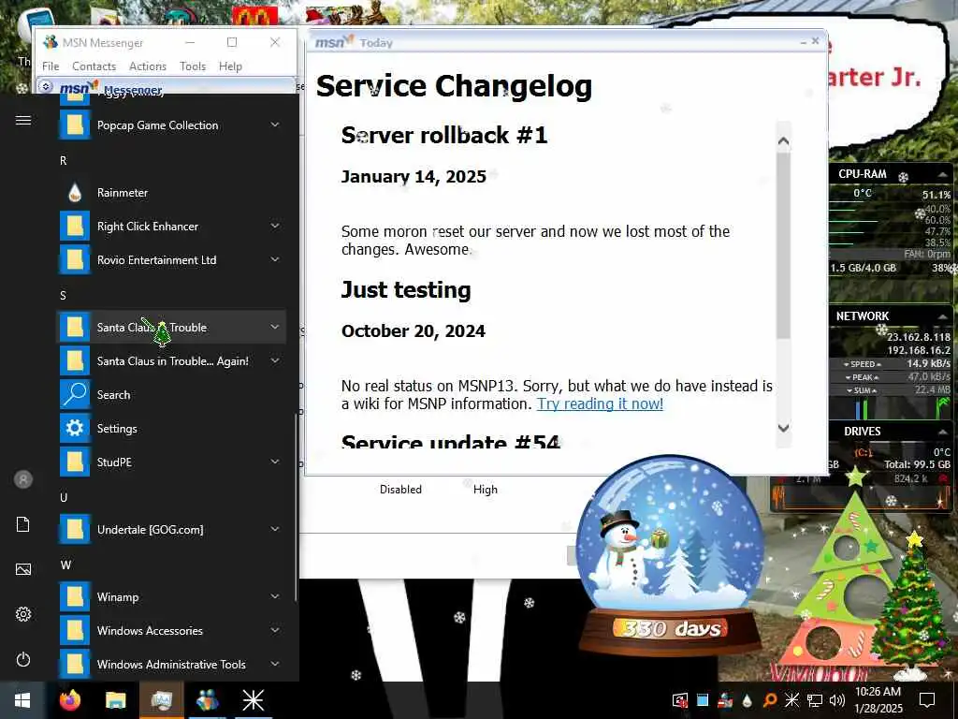Expand Windows Accessories folder
The image size is (958, 719).
(275, 630)
